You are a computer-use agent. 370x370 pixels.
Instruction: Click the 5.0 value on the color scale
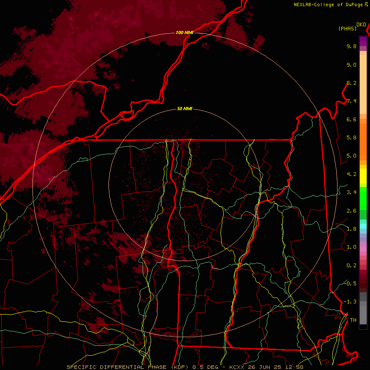pos(351,156)
